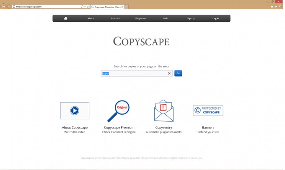Click the Copysentry envelope alert icon
The width and height of the screenshot is (285, 170).
[163, 111]
